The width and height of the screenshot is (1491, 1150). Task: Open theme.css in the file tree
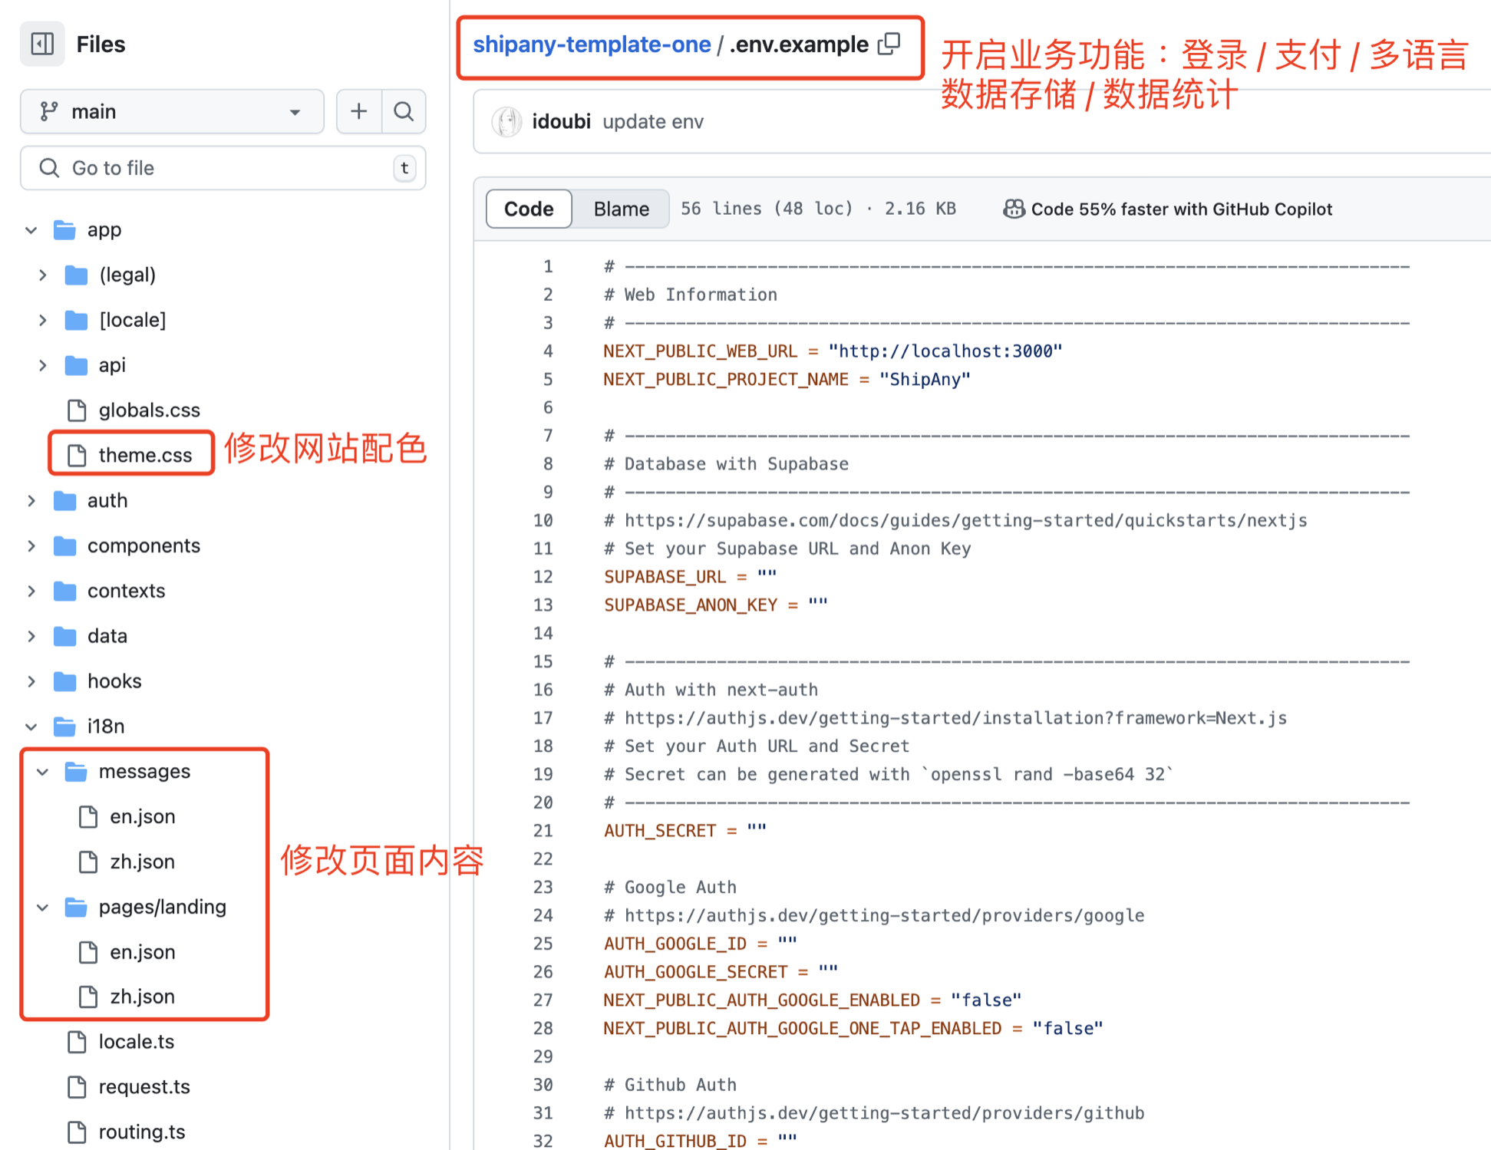pos(144,455)
